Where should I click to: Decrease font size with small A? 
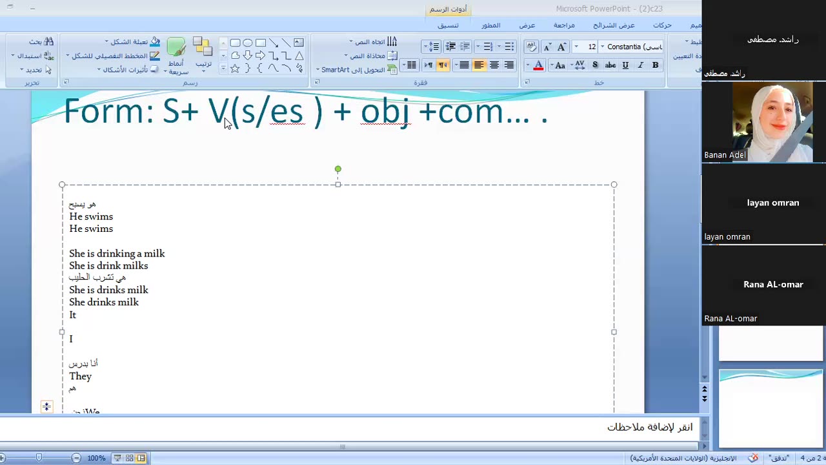[547, 46]
